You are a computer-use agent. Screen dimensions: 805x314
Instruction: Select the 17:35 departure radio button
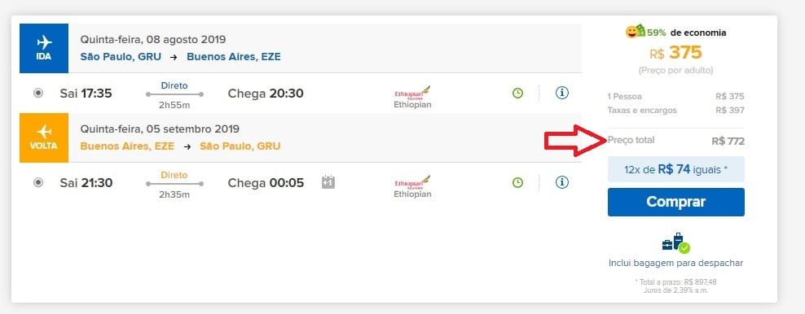click(38, 94)
